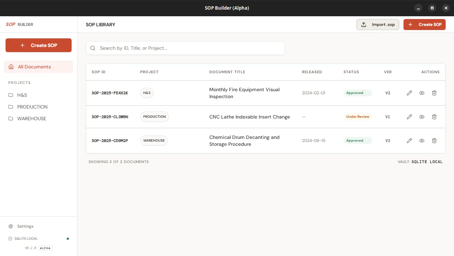Viewport: 454px width, 256px height.
Task: Open the H&S project folder
Action: click(x=38, y=95)
